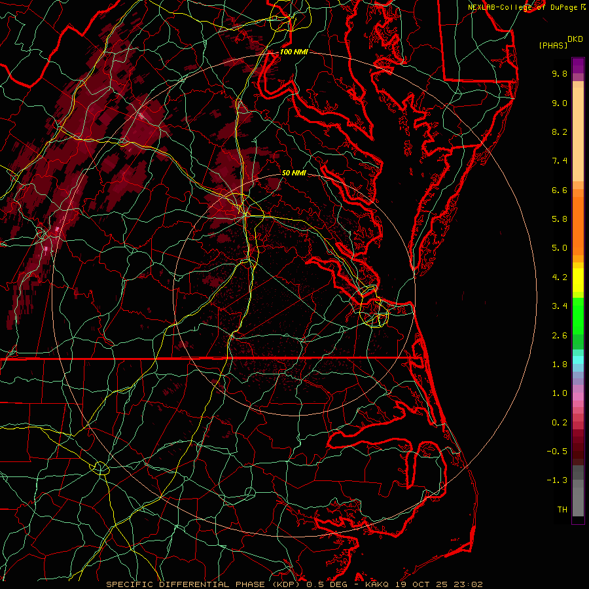Click the 50 NMI range ring label

pyautogui.click(x=294, y=173)
